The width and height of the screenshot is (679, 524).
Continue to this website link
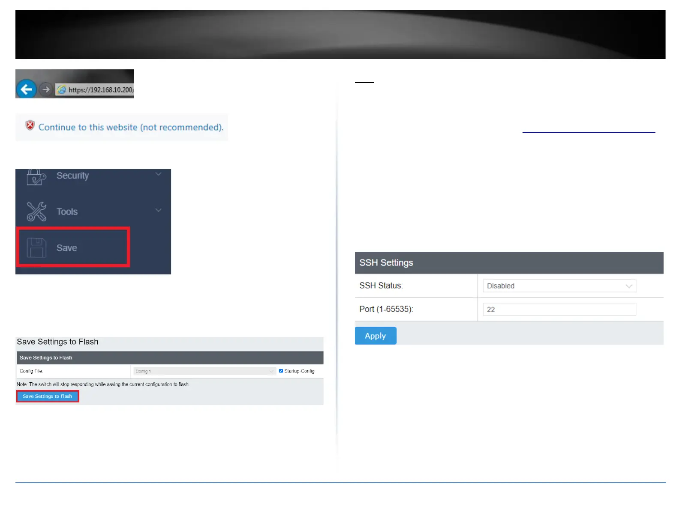click(x=131, y=127)
